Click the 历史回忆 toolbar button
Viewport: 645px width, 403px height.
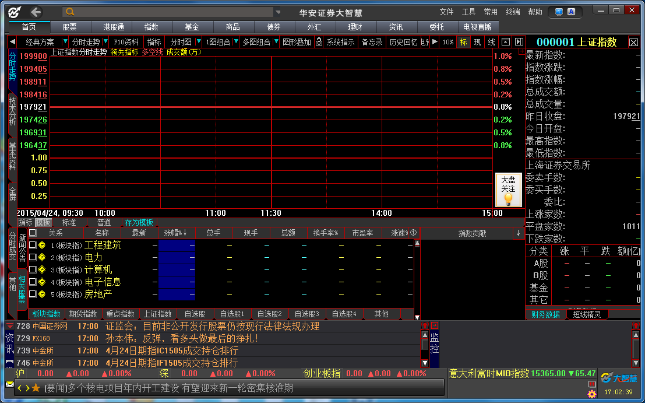tap(403, 42)
